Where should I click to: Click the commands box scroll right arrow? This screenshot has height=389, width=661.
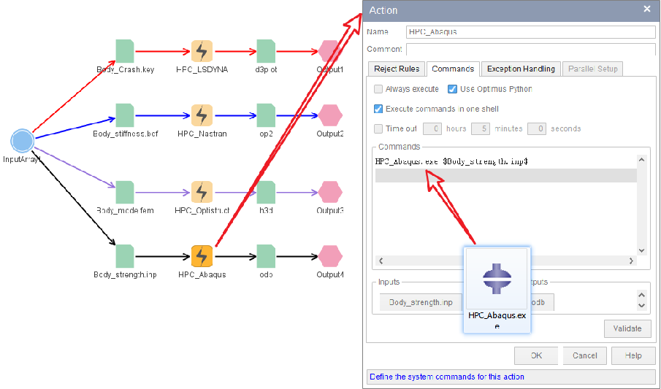tap(631, 261)
